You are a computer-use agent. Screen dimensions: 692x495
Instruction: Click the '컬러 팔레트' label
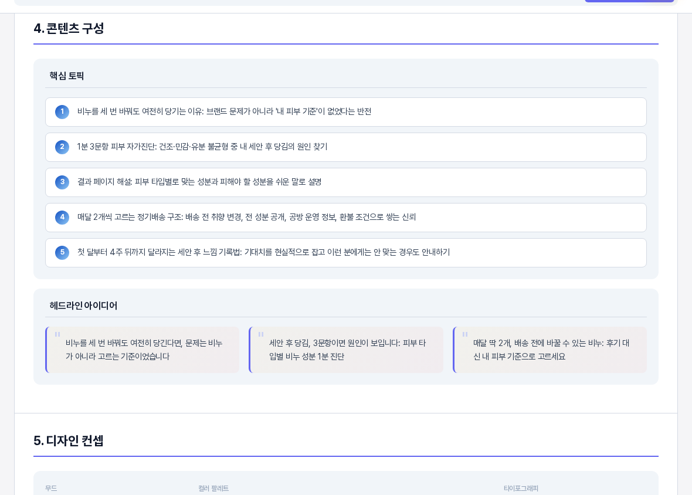213,489
